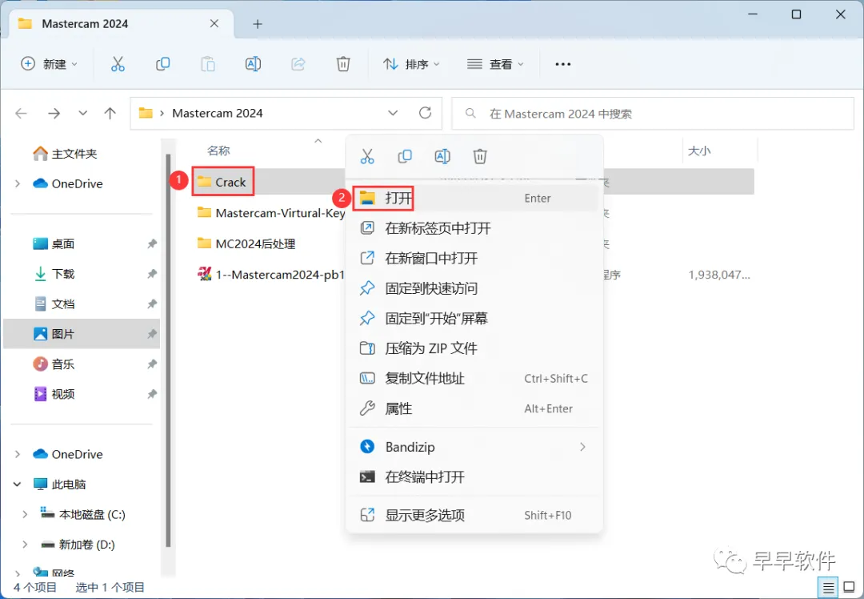Click the Copy icon in the toolbar

coord(162,64)
